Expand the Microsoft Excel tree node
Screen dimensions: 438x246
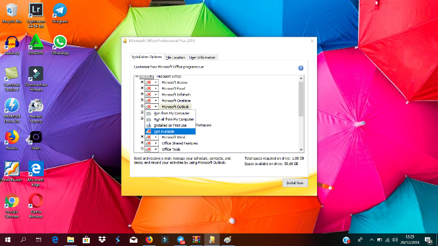point(142,88)
